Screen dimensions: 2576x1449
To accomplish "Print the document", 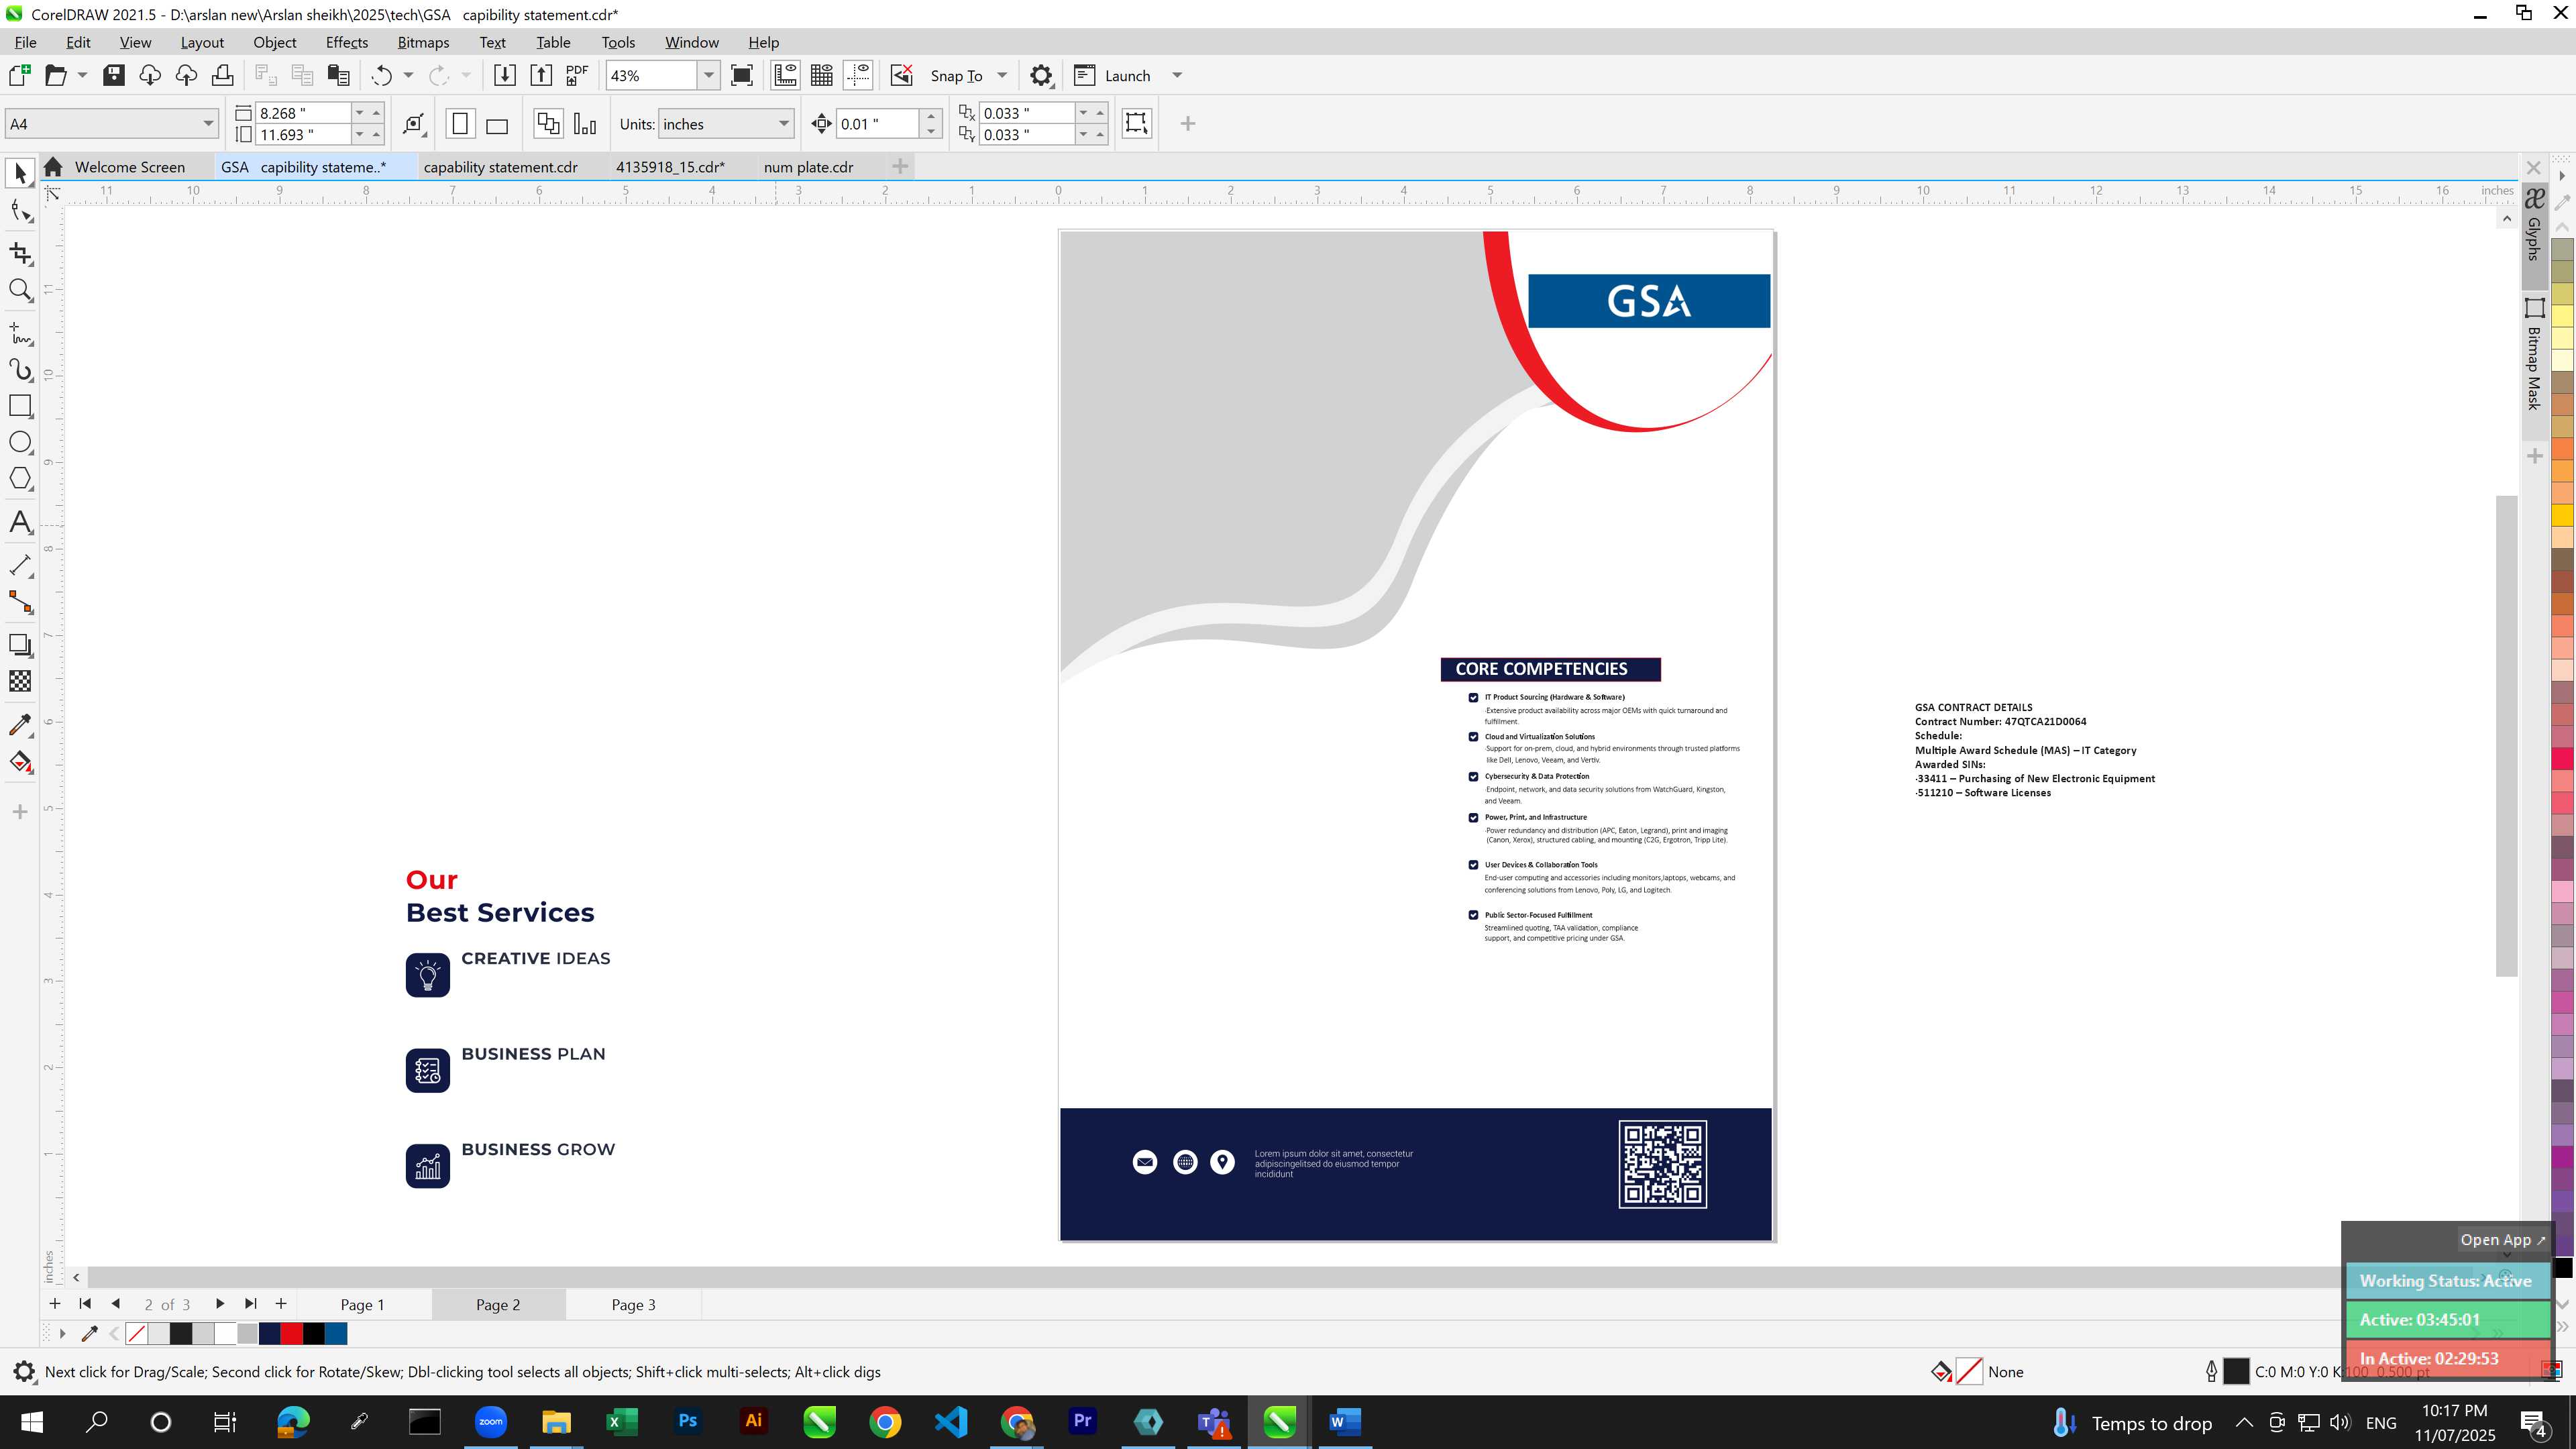I will click(x=222, y=76).
